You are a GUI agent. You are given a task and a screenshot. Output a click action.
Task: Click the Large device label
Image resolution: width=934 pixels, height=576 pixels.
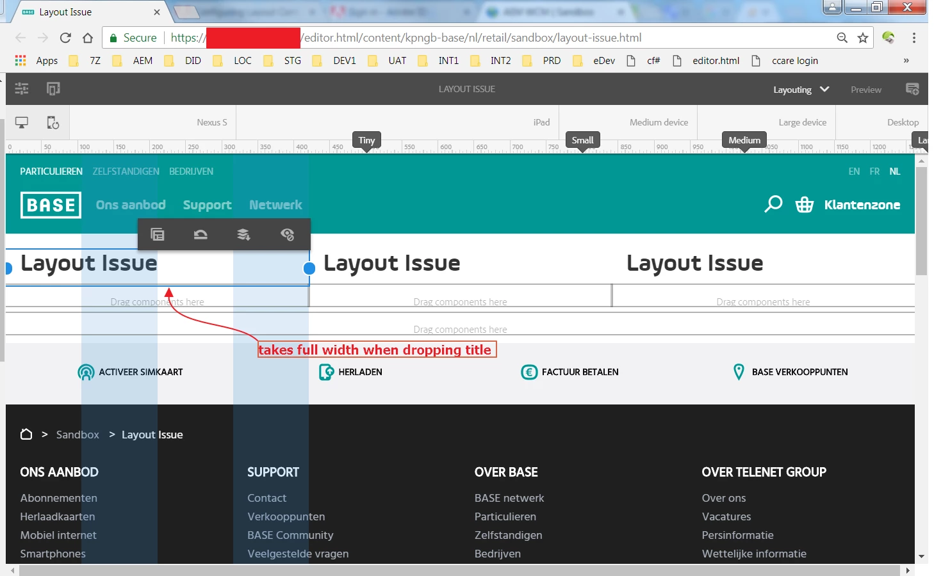pos(802,122)
